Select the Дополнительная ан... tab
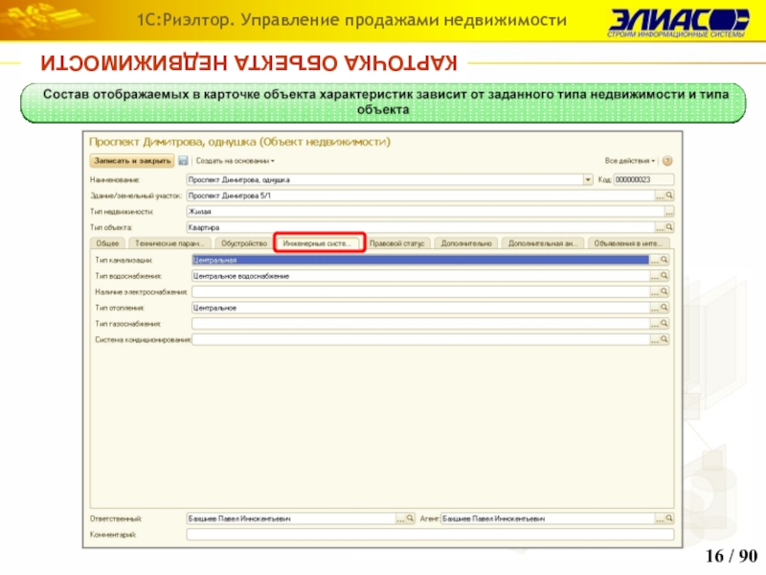Screen dimensions: 766x575 coord(543,243)
